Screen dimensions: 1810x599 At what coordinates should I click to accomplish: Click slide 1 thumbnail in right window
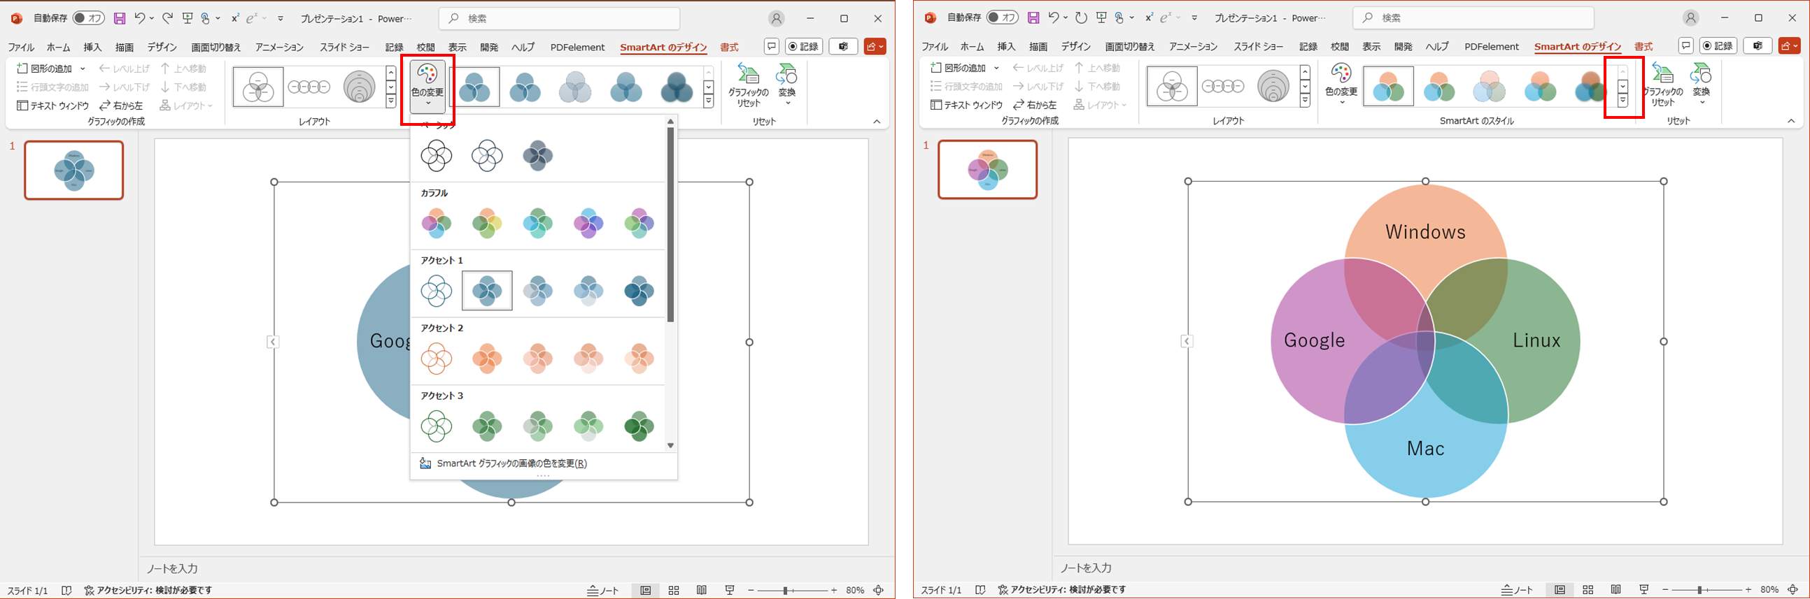(x=987, y=169)
